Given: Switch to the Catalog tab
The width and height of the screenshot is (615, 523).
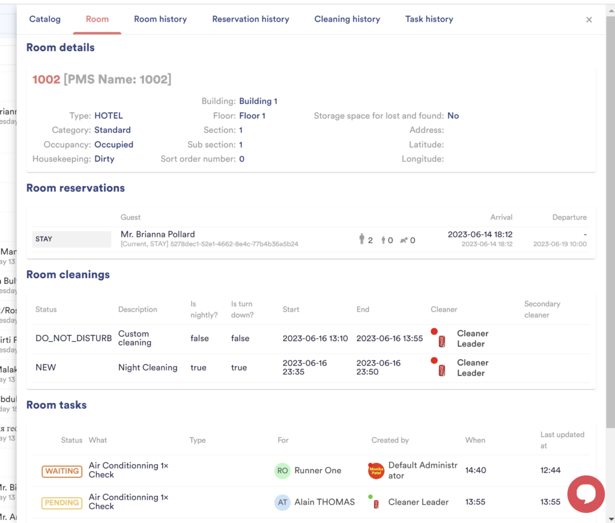Looking at the screenshot, I should pyautogui.click(x=45, y=19).
